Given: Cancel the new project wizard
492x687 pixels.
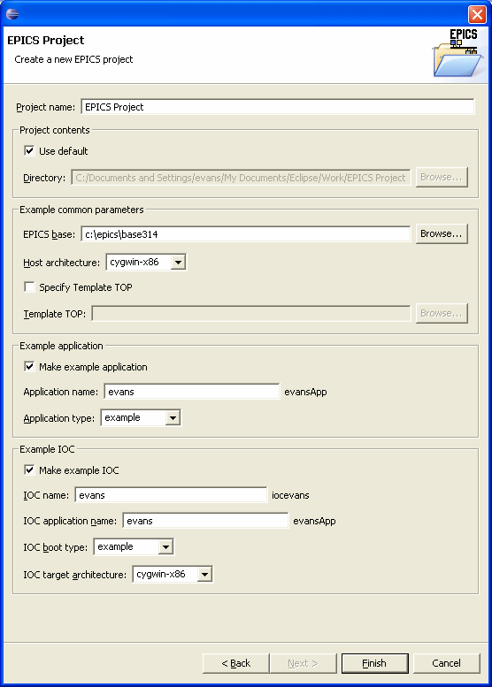Looking at the screenshot, I should [x=446, y=663].
